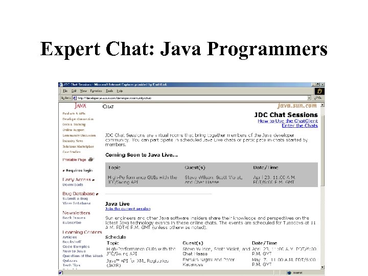Screen dimensions: 368x276
Task: Click the Enter the Chats link
Action: tap(300, 126)
